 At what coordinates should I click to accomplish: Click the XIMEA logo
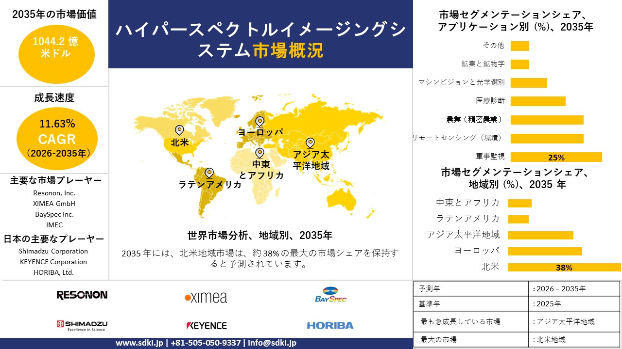[x=206, y=297]
